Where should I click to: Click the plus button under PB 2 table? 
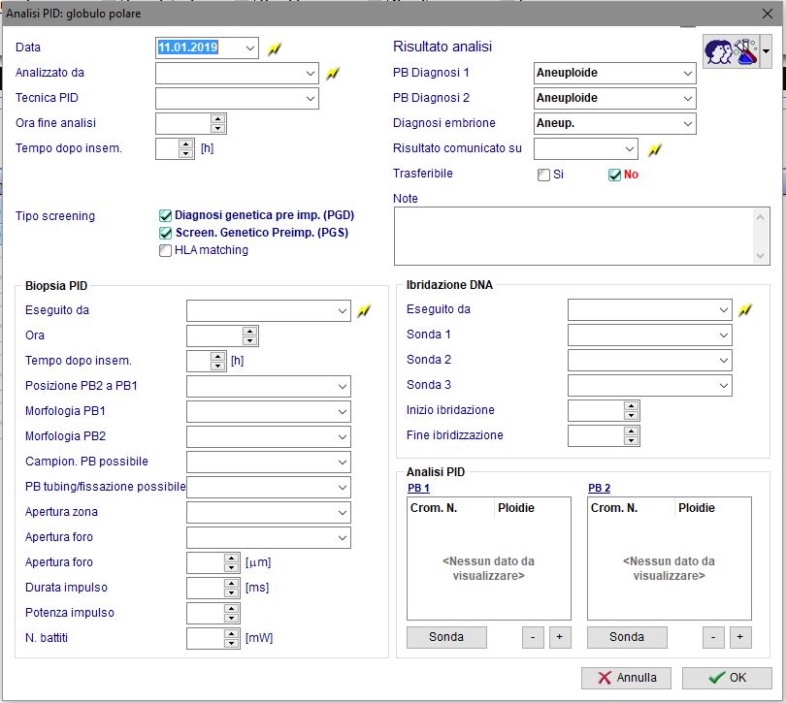point(740,637)
